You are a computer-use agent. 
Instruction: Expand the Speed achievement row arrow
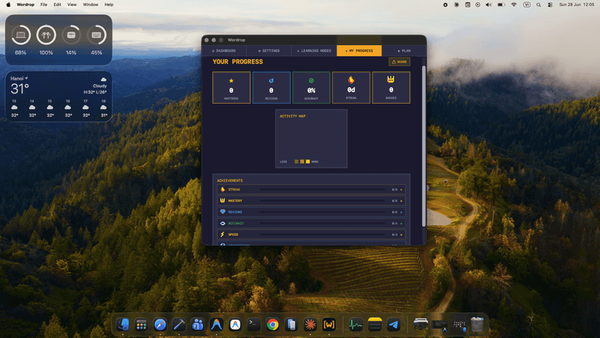click(x=401, y=234)
